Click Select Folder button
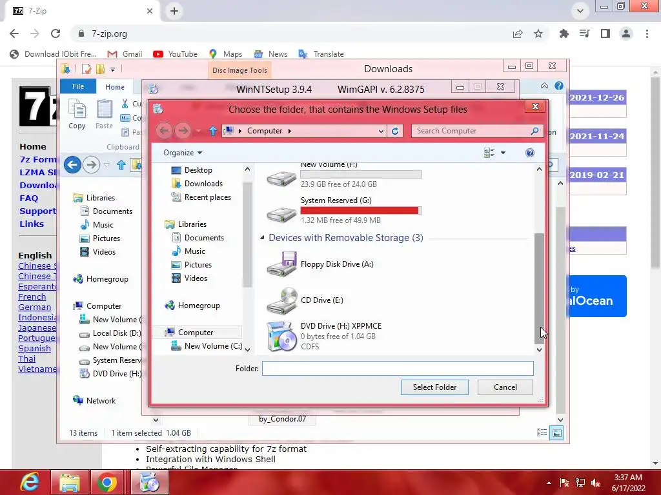This screenshot has height=495, width=661. tap(434, 387)
